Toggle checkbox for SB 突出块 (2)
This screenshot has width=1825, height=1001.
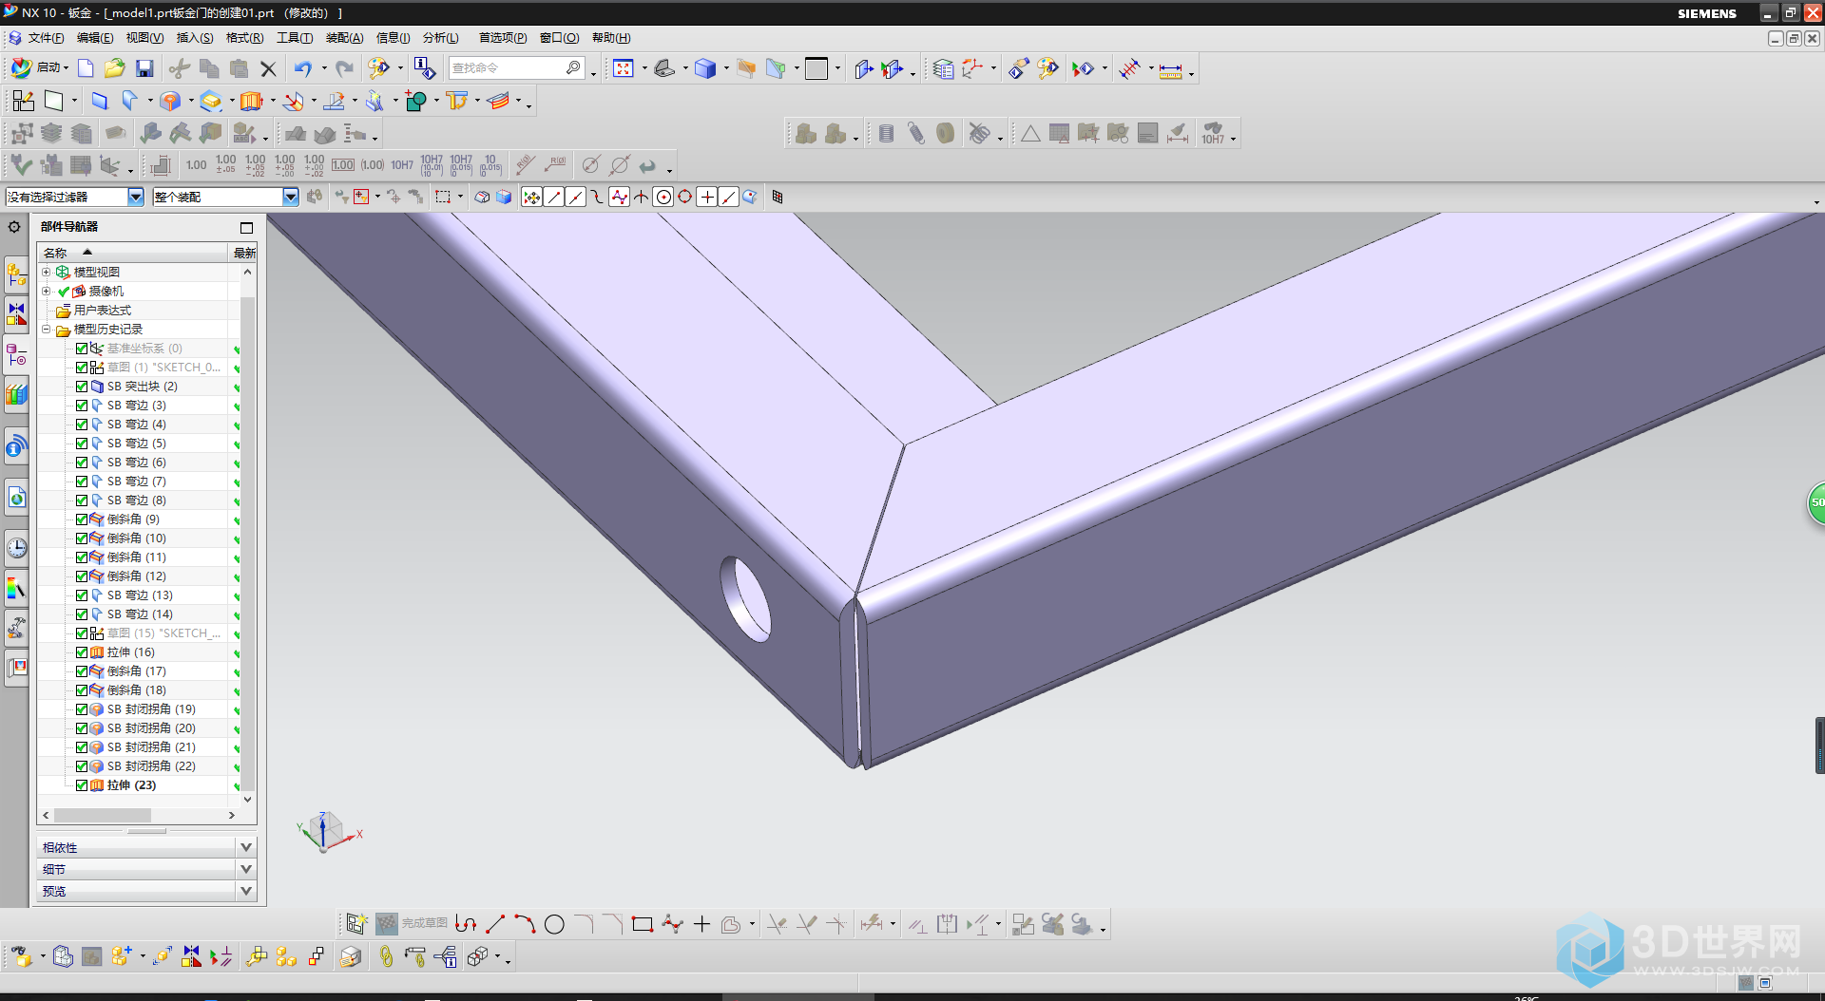(x=82, y=387)
